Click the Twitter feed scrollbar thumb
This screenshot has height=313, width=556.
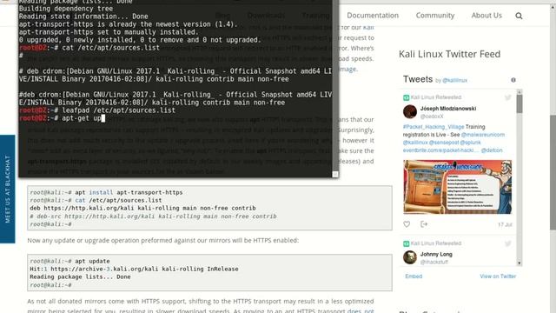pyautogui.click(x=520, y=104)
